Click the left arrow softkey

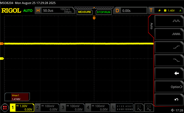(x=169, y=73)
